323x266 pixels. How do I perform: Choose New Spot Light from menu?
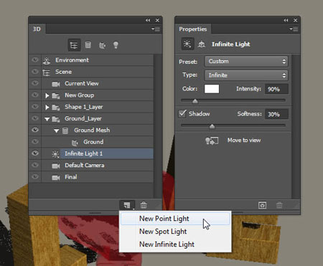163,232
